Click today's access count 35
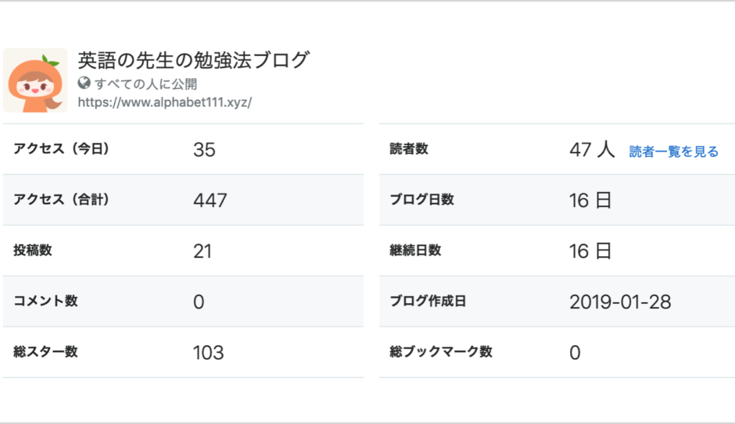The height and width of the screenshot is (424, 735). click(x=204, y=150)
